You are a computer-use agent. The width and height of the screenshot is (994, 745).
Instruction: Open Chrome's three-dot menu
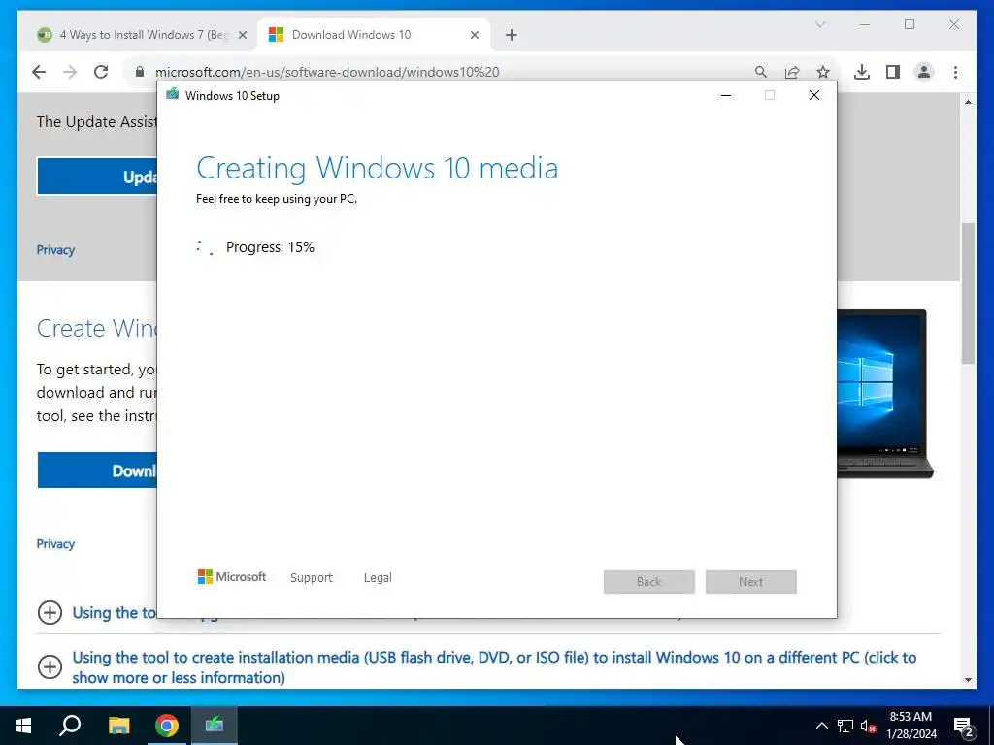click(x=955, y=72)
